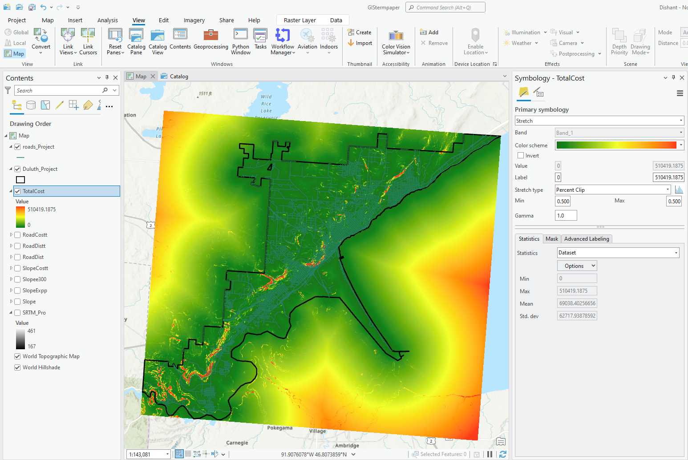
Task: List layers by drawing order
Action: point(17,105)
